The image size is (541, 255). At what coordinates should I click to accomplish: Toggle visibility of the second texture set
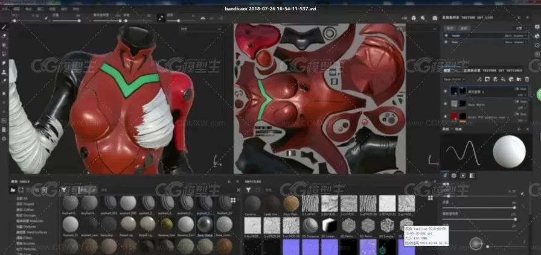click(446, 42)
